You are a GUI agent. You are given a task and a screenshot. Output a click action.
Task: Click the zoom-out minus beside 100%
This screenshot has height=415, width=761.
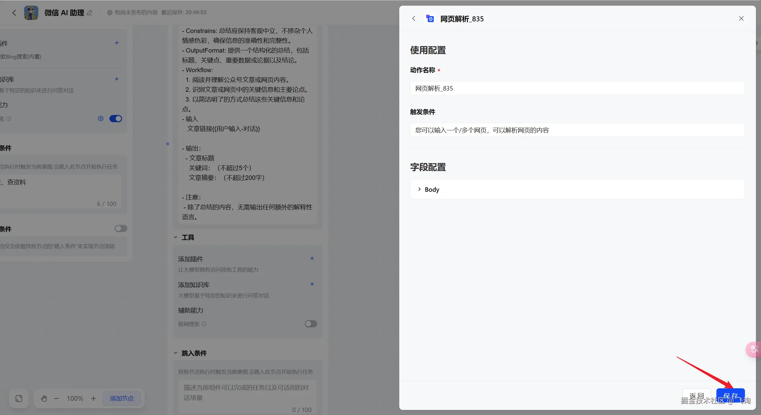point(56,398)
